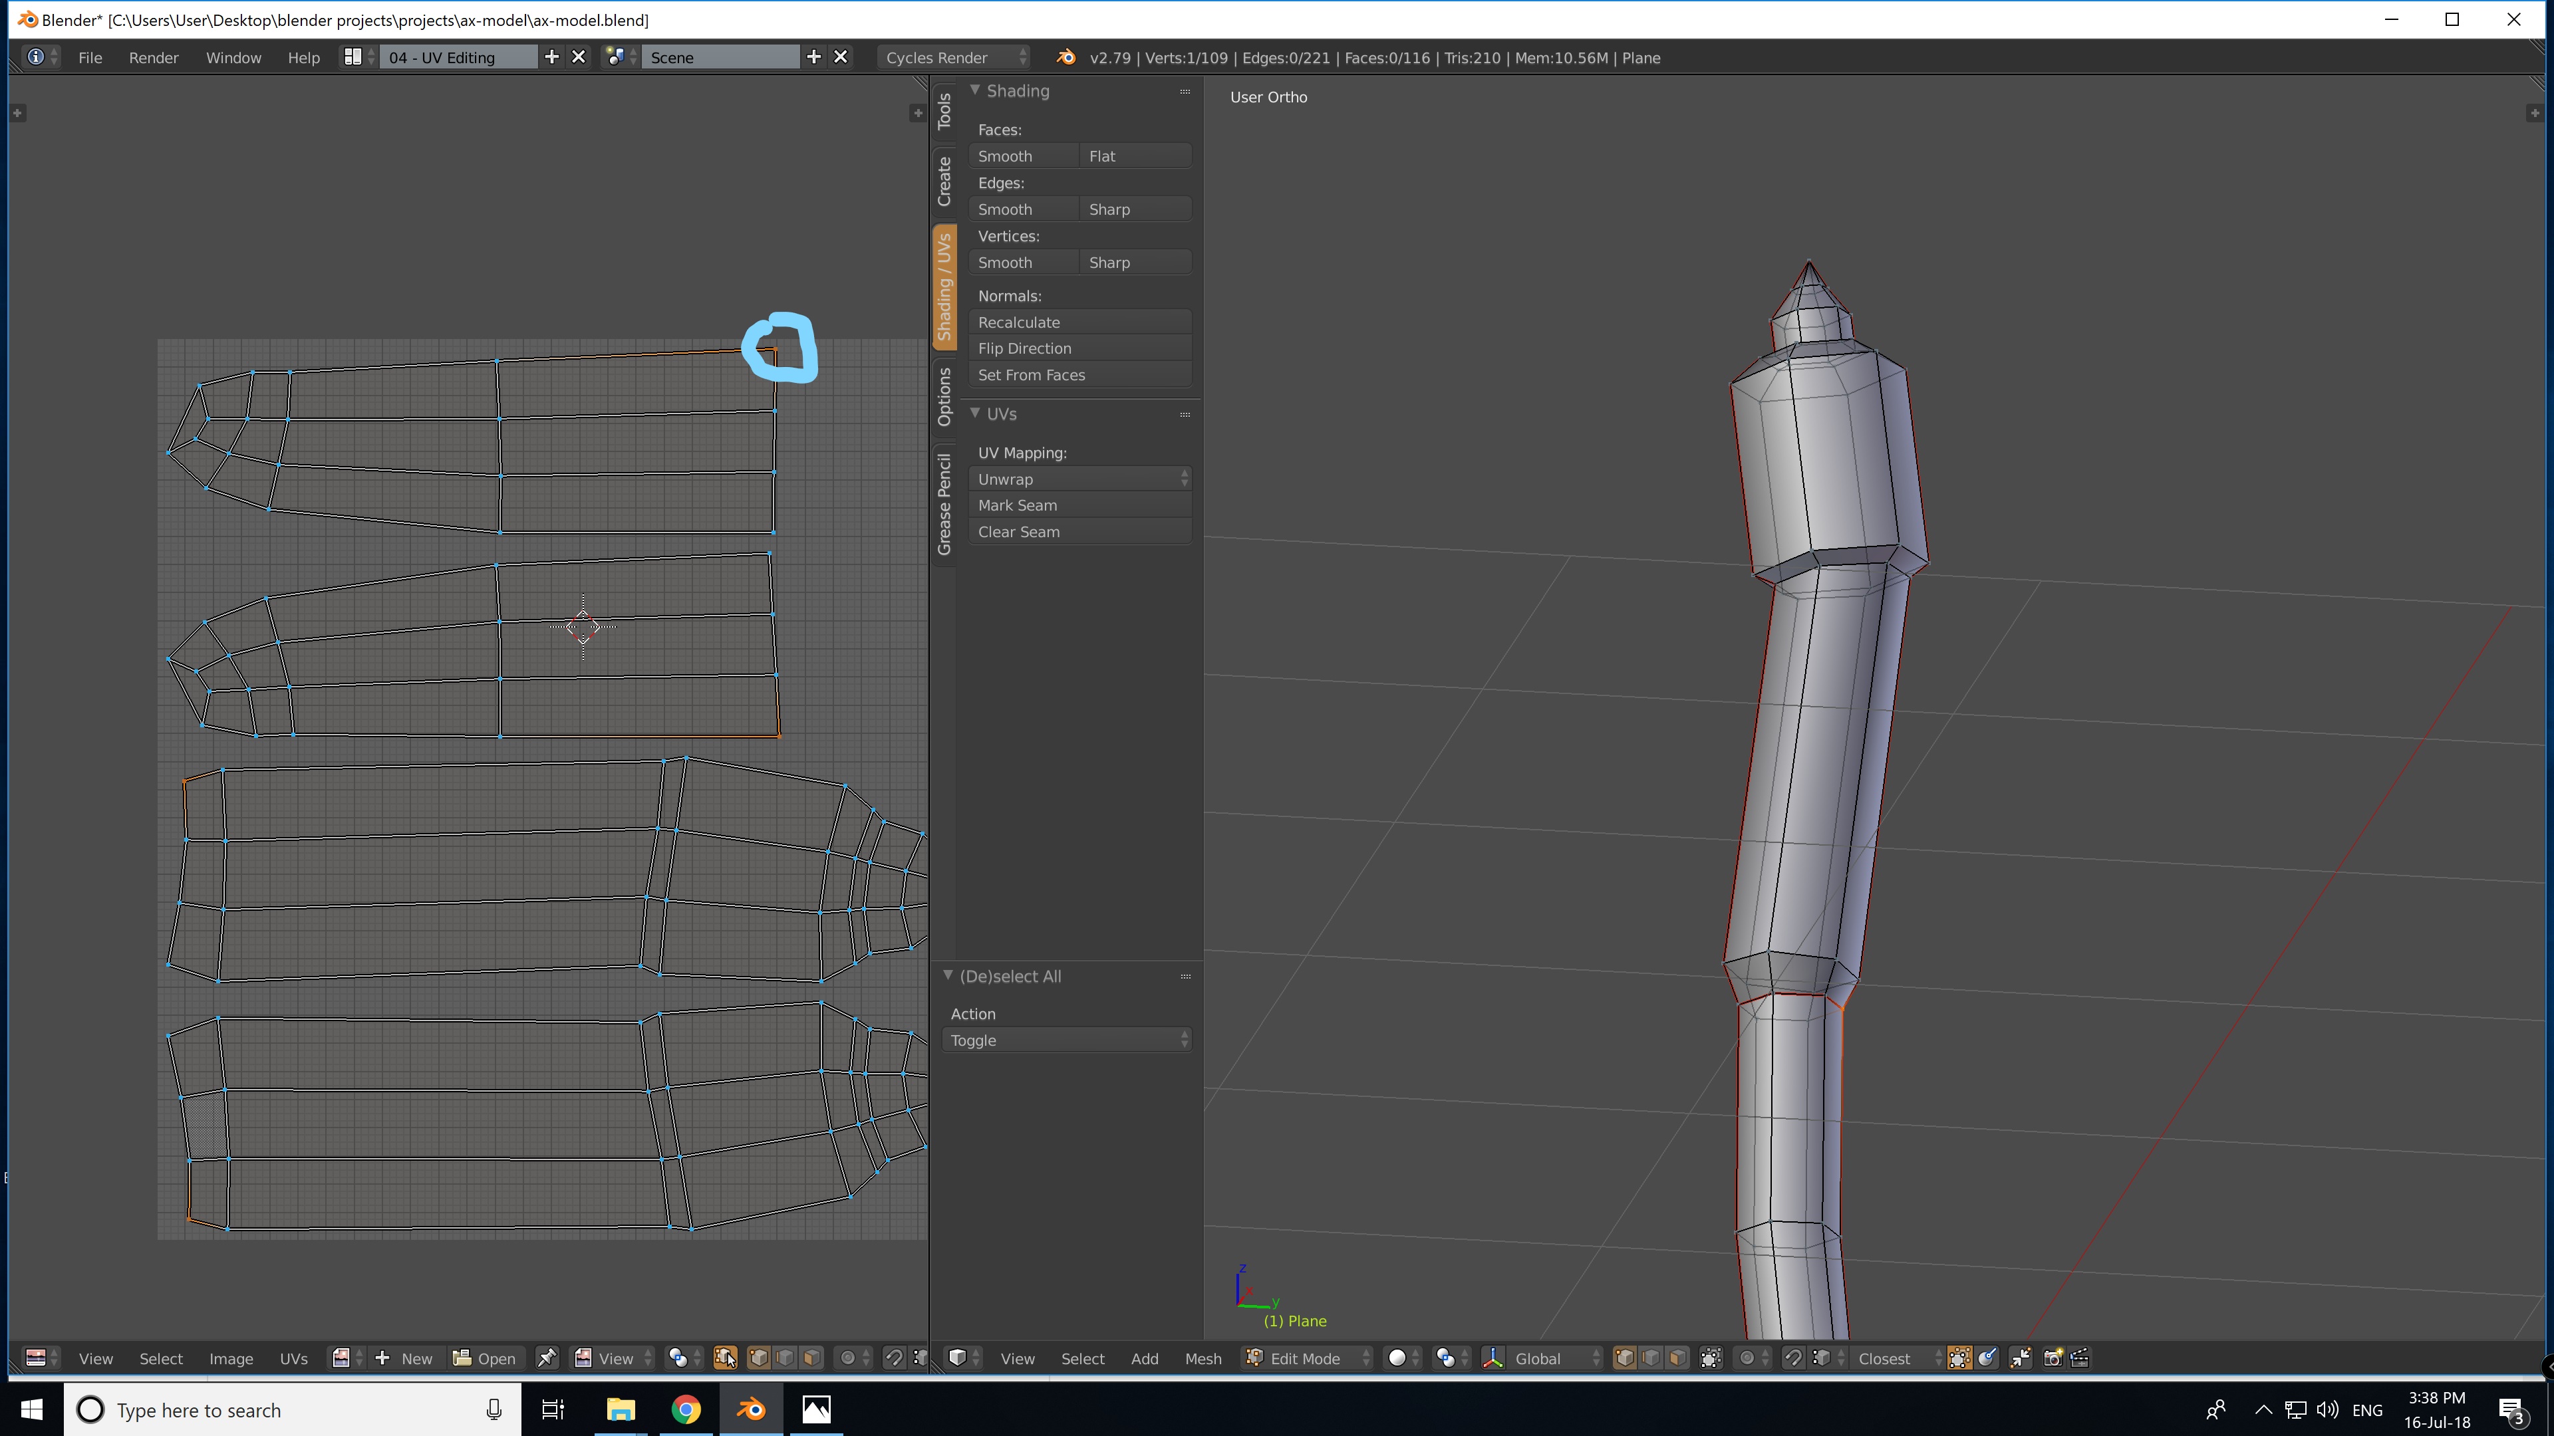2554x1436 pixels.
Task: Open Chrome from the Windows taskbar
Action: tap(686, 1409)
